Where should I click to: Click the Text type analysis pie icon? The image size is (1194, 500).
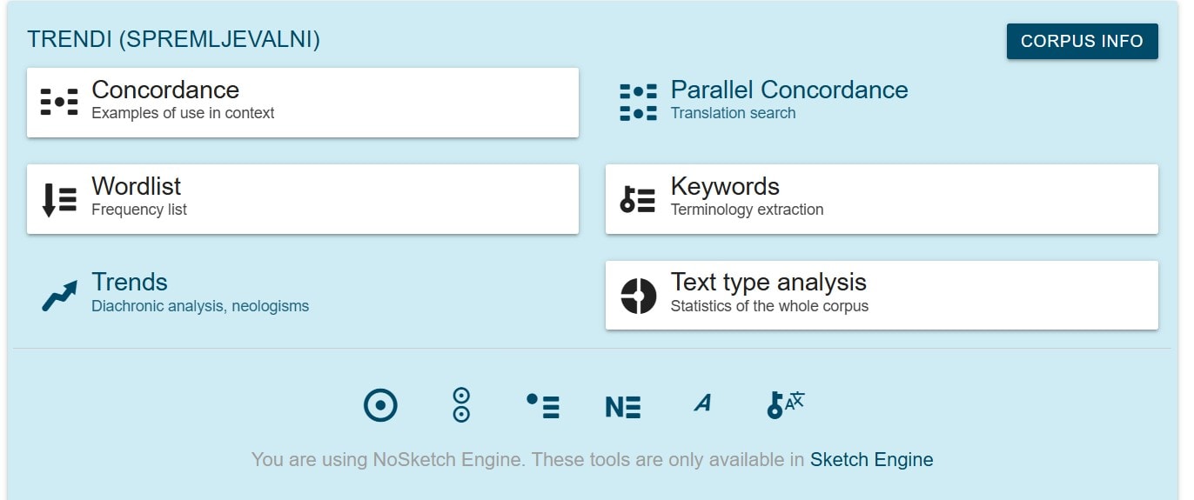coord(638,296)
